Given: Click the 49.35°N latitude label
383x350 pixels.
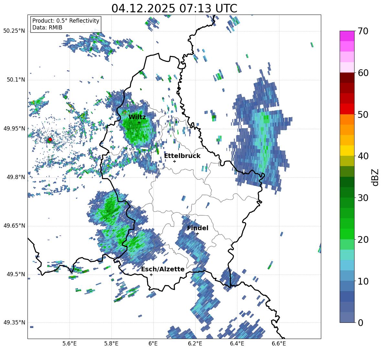Looking at the screenshot, I should [x=14, y=322].
